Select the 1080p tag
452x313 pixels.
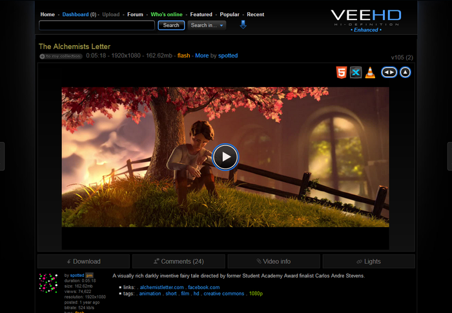[x=256, y=294]
